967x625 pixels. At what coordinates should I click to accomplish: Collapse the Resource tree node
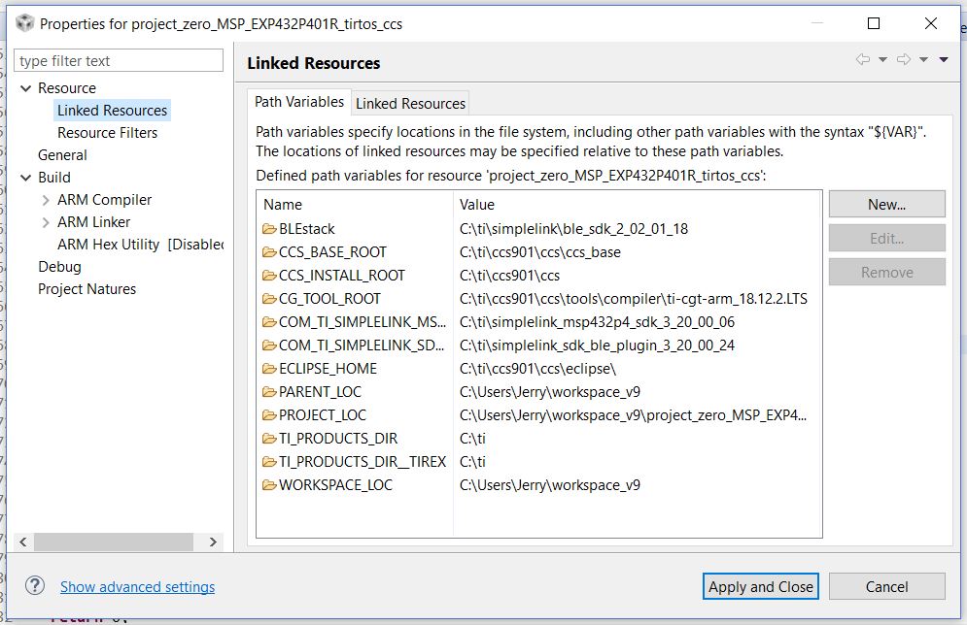[26, 88]
